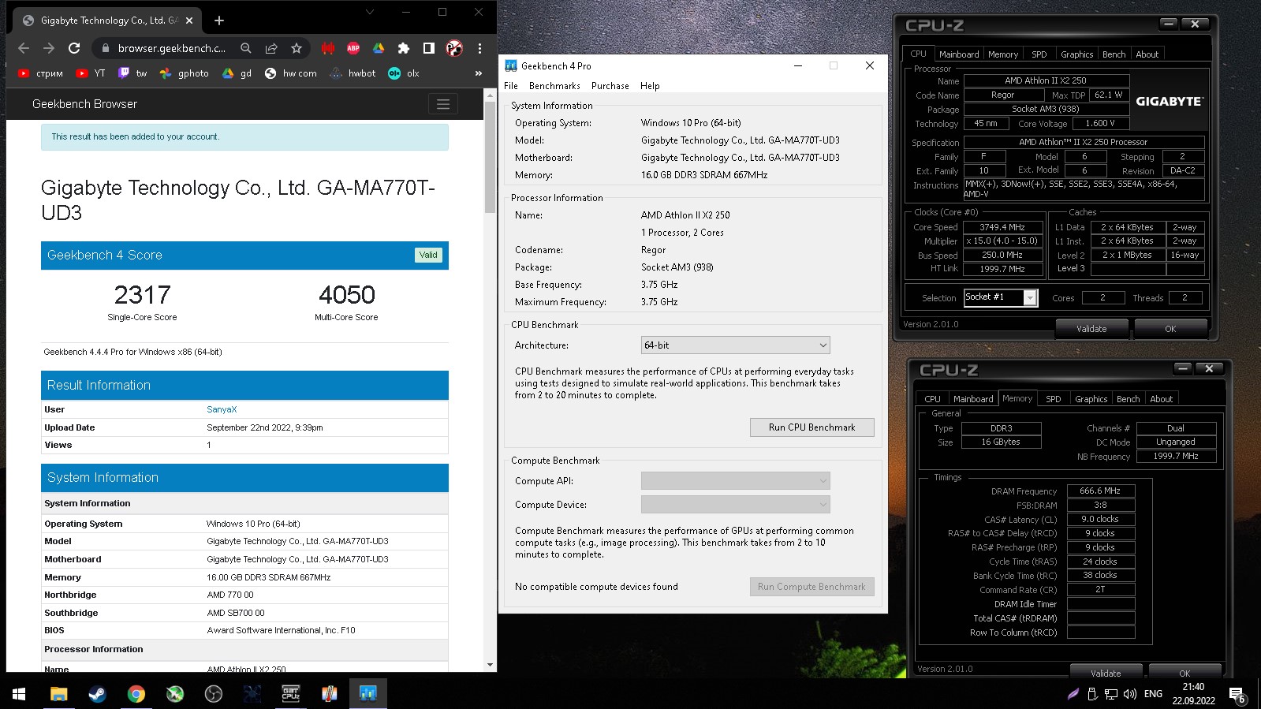Open the thermometer monitoring app in taskbar
Image resolution: width=1261 pixels, height=709 pixels.
point(330,694)
